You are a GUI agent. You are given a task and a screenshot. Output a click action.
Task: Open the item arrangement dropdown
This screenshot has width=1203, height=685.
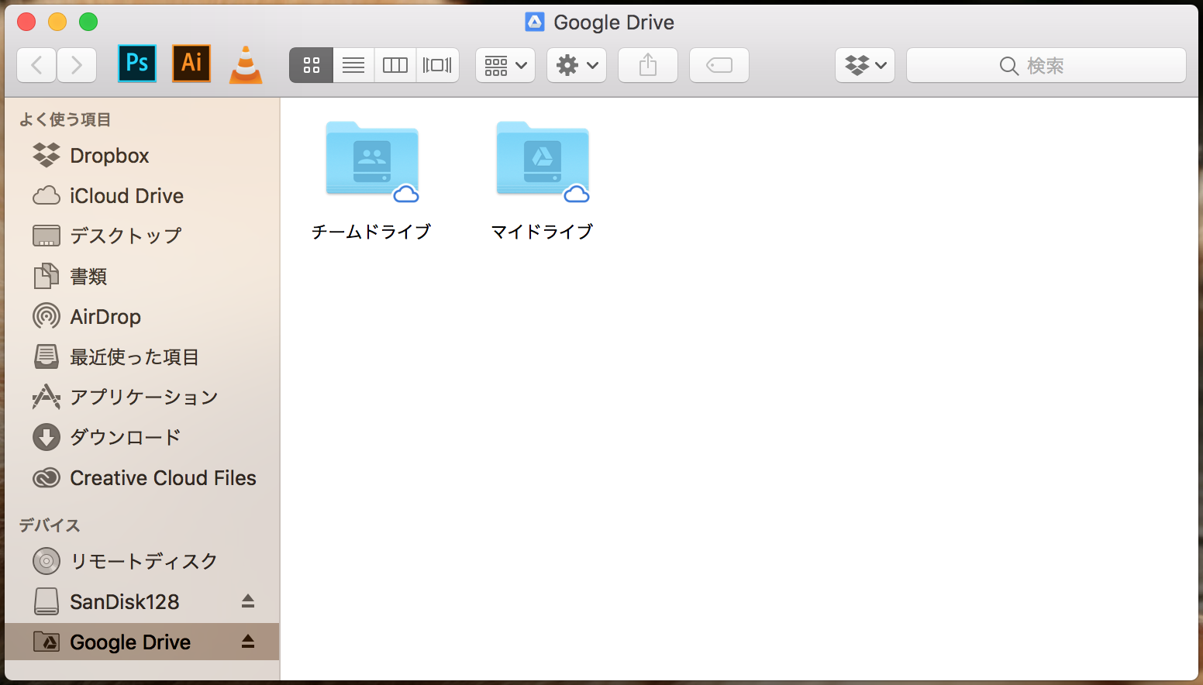coord(505,65)
